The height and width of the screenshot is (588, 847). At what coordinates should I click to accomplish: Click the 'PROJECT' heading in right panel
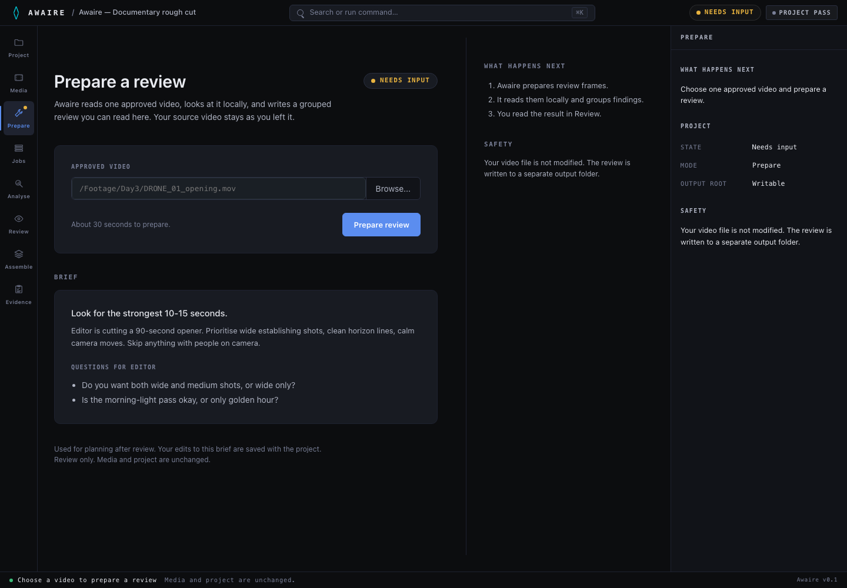(696, 126)
